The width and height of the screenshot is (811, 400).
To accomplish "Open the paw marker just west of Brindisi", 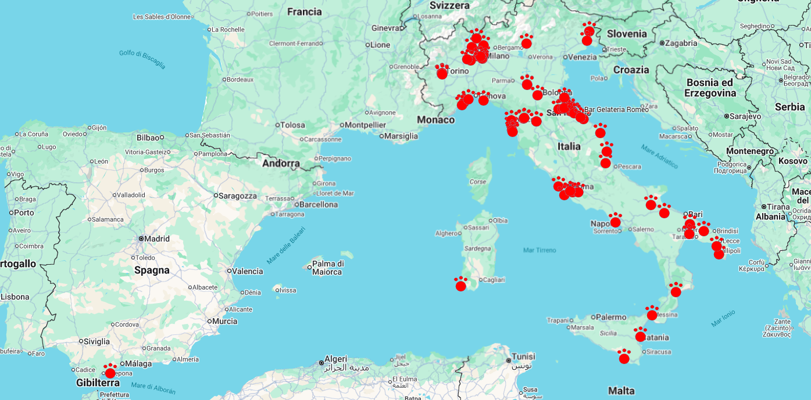I will [x=703, y=229].
